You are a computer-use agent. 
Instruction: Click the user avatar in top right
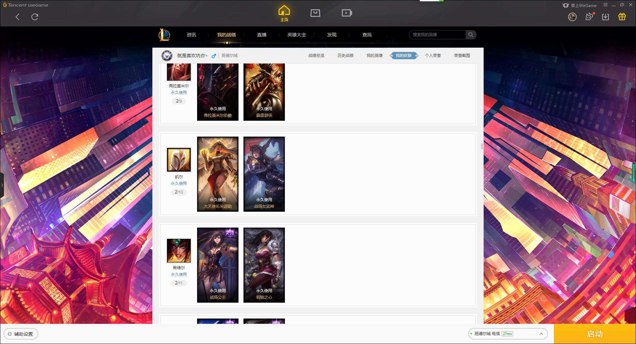[x=572, y=17]
